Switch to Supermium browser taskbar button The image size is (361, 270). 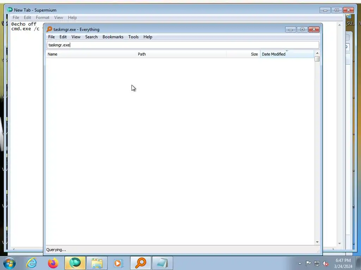click(75, 263)
